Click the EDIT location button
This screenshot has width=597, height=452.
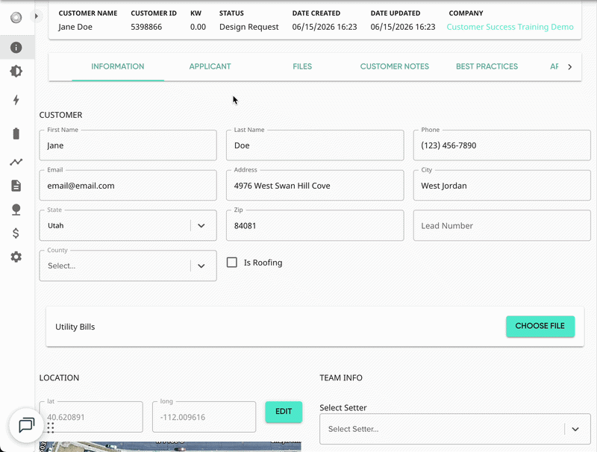point(284,412)
